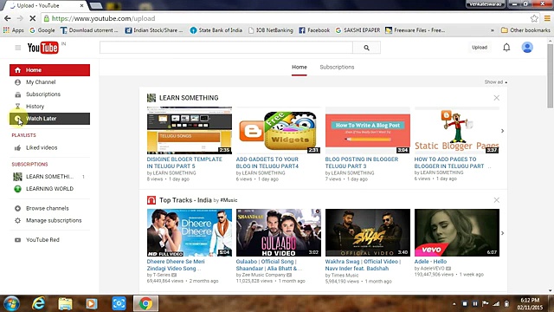The height and width of the screenshot is (312, 554).
Task: Show hidden system tray icons
Action: pos(454,304)
